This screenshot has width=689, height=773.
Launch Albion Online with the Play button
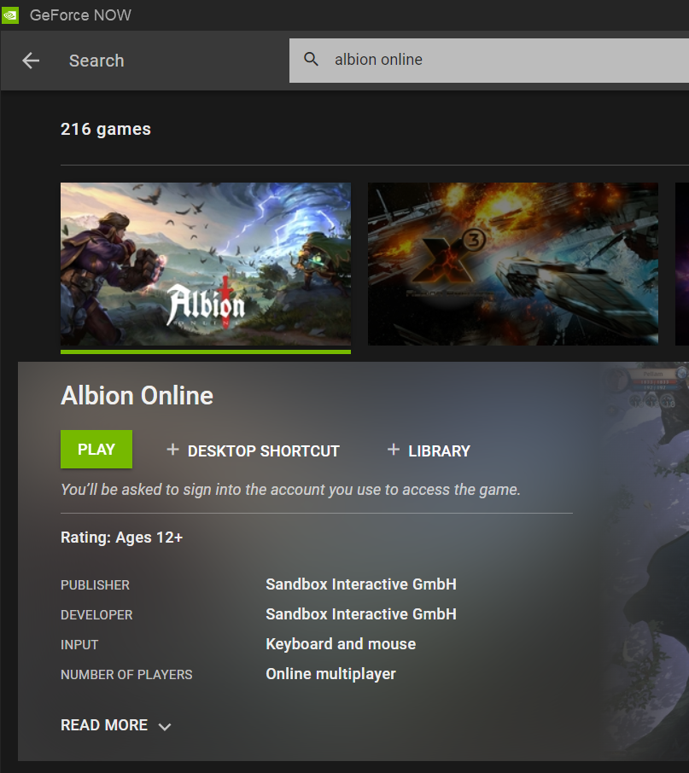tap(96, 449)
